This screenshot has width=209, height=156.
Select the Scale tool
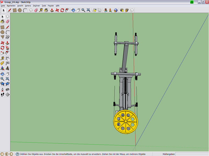click(x=2, y=53)
